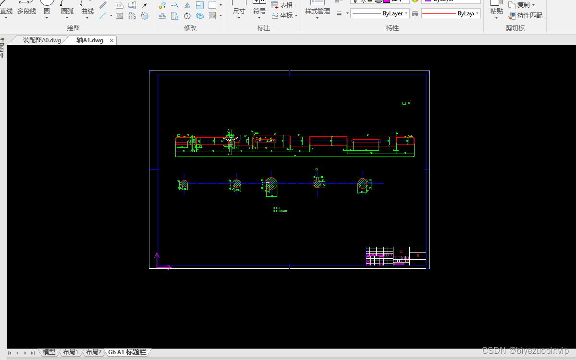Select the 轴A1.dwg document tab

click(90, 40)
